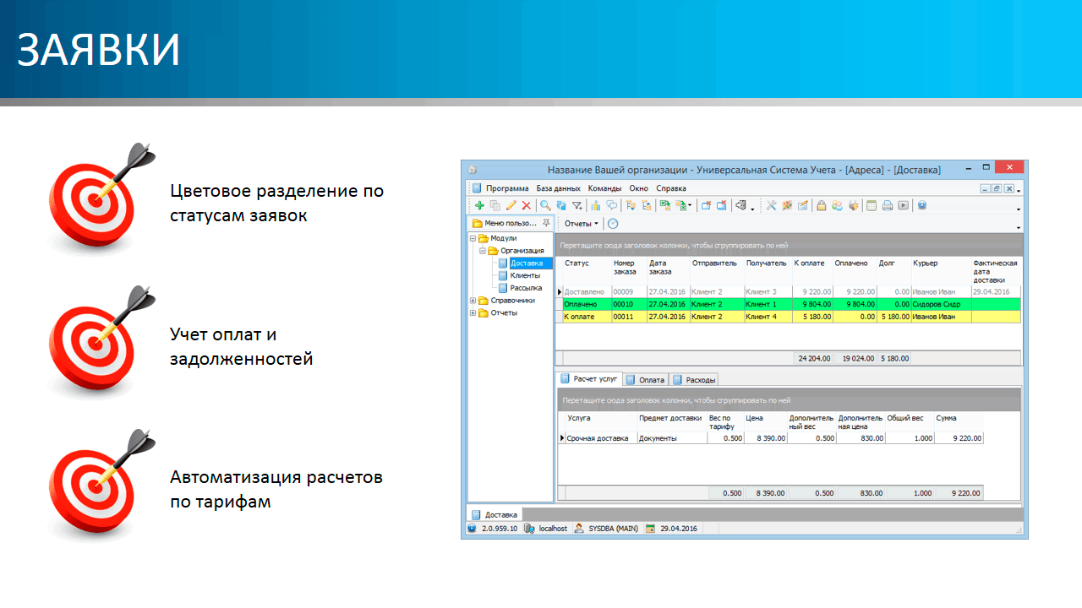Expand the Отчеты tree node
This screenshot has height=608, width=1082.
click(473, 312)
